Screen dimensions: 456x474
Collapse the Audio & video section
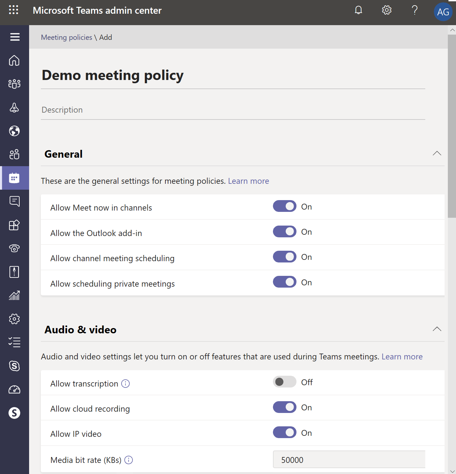click(x=437, y=329)
